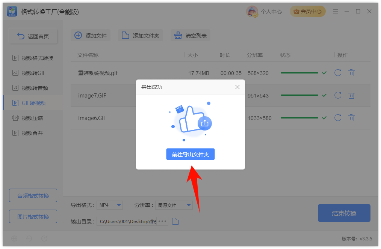Open the 分辨率 同源文件 dropdown

click(x=174, y=205)
